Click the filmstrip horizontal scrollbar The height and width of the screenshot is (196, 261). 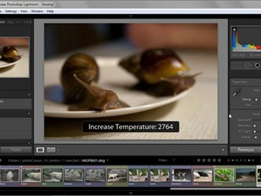click(216, 189)
